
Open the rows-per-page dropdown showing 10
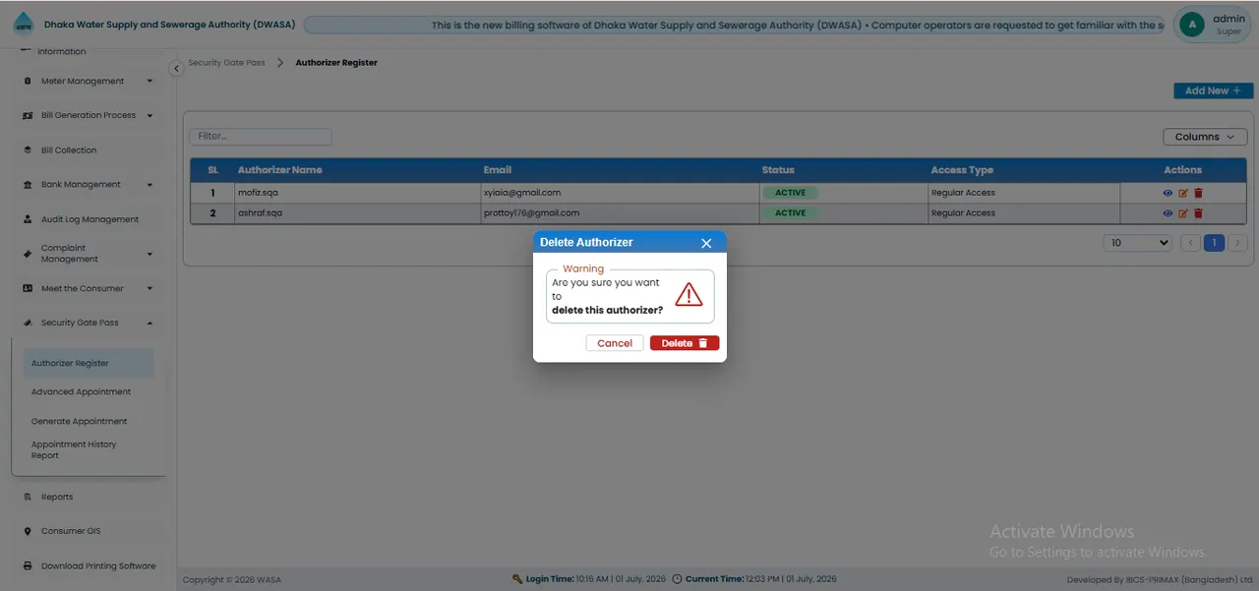coord(1139,243)
